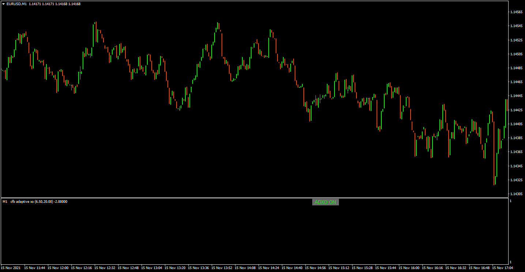Click the 15 Nov 16:48 time label
This screenshot has height=272, width=525.
click(479, 268)
